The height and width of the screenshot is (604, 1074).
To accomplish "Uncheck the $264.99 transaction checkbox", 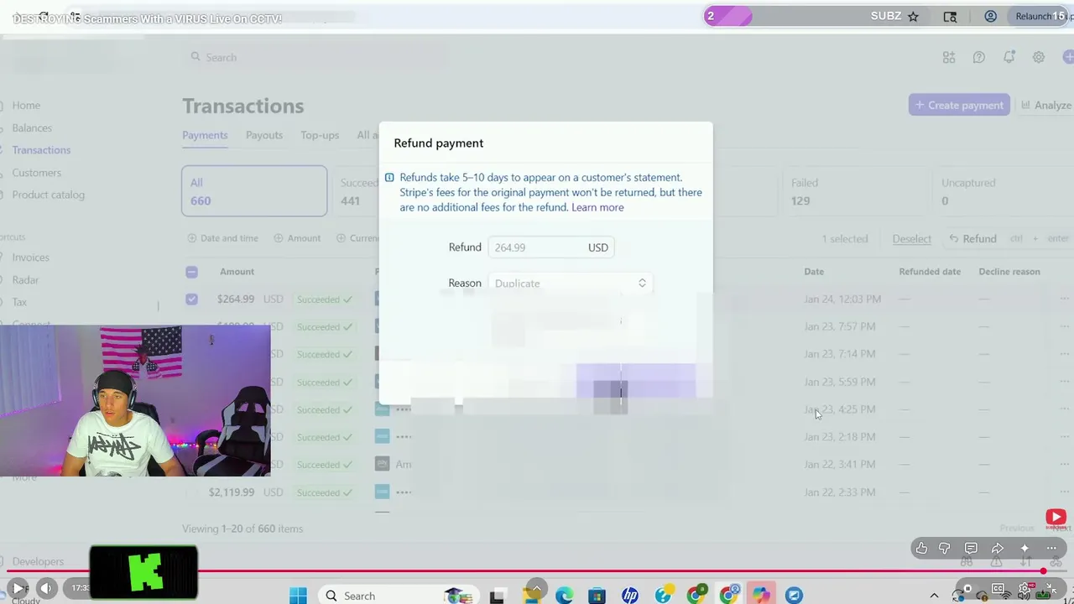I will coord(191,299).
